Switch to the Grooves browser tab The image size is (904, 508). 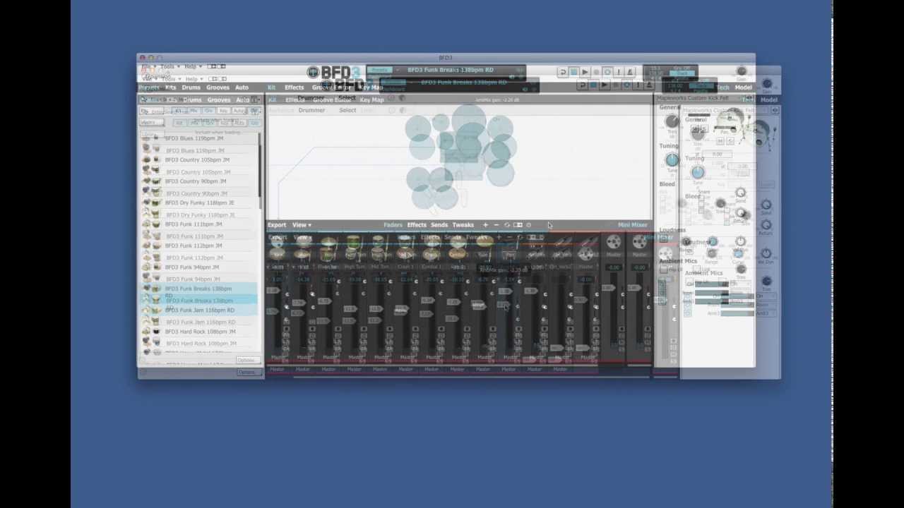click(x=218, y=87)
